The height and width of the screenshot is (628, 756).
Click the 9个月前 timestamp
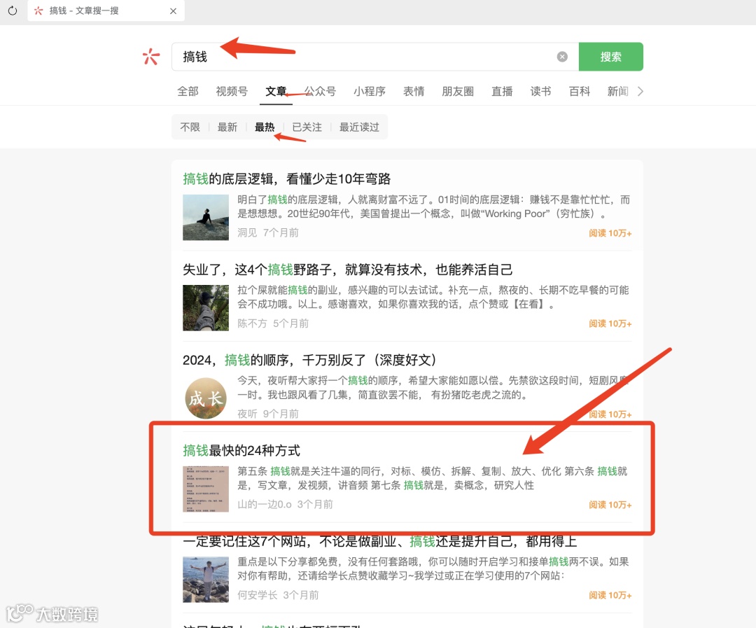tap(281, 413)
